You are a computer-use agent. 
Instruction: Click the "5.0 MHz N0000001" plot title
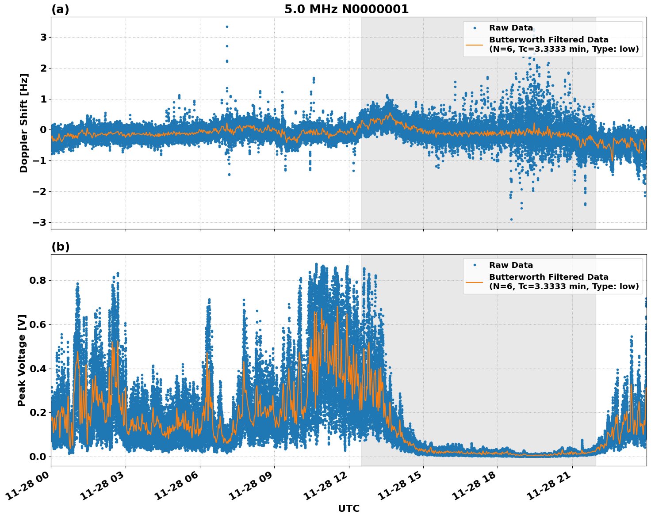tap(346, 9)
